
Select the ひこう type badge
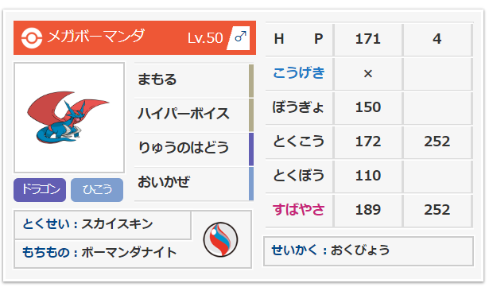(97, 190)
